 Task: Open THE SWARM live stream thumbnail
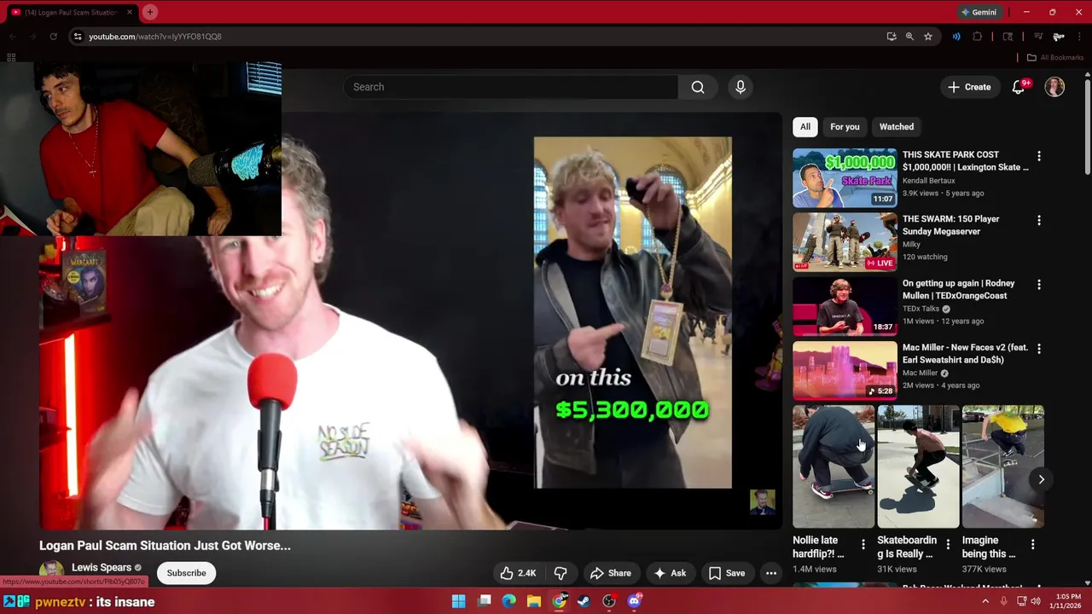[x=845, y=242]
